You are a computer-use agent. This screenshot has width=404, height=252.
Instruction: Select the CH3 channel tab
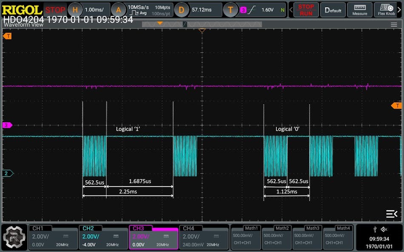coord(154,237)
